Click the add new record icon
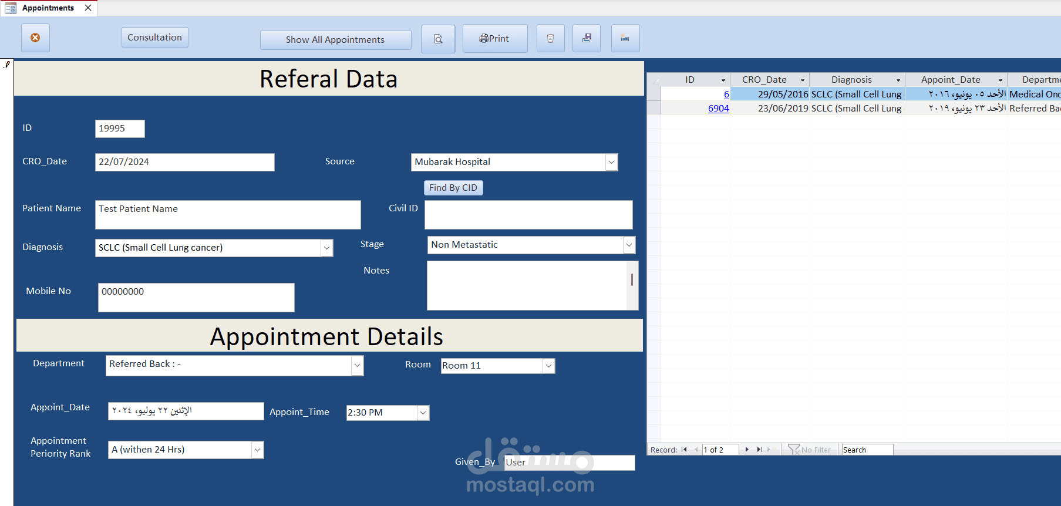Screen dimensions: 1061x506 [625, 38]
